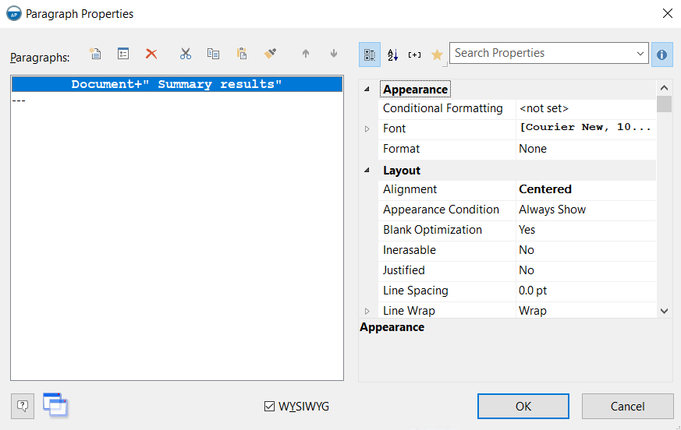681x430 pixels.
Task: Click the format painter brush icon
Action: coord(270,54)
